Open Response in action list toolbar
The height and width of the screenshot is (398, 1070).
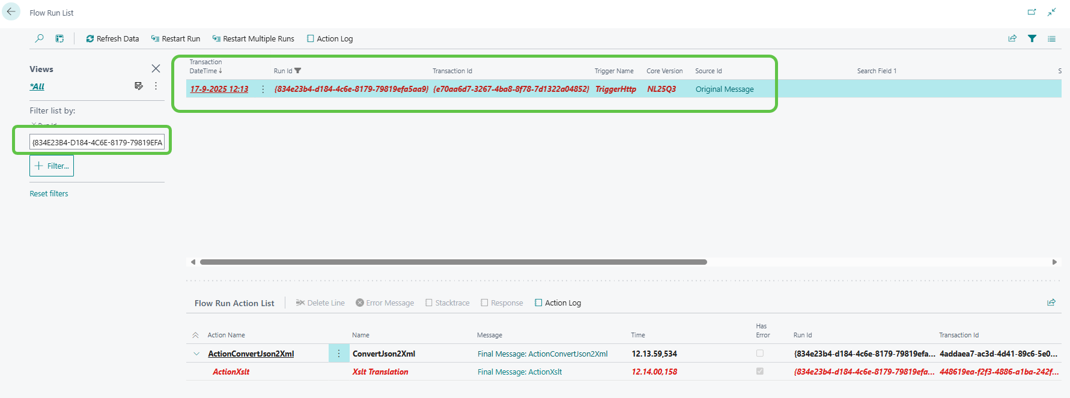tap(502, 303)
